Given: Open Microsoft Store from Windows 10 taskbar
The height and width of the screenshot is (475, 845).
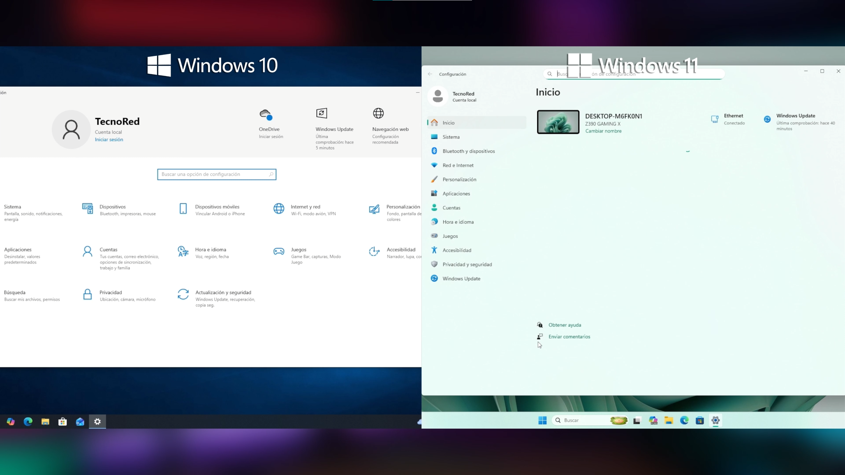Looking at the screenshot, I should [62, 421].
